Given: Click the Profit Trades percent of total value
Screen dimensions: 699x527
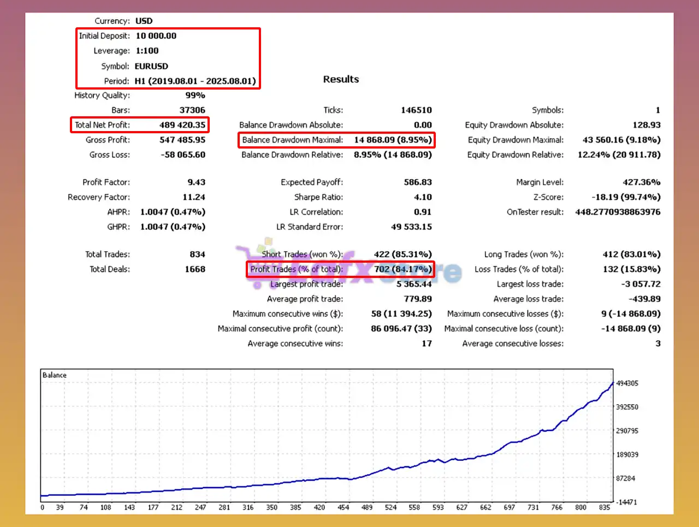Looking at the screenshot, I should tap(402, 269).
